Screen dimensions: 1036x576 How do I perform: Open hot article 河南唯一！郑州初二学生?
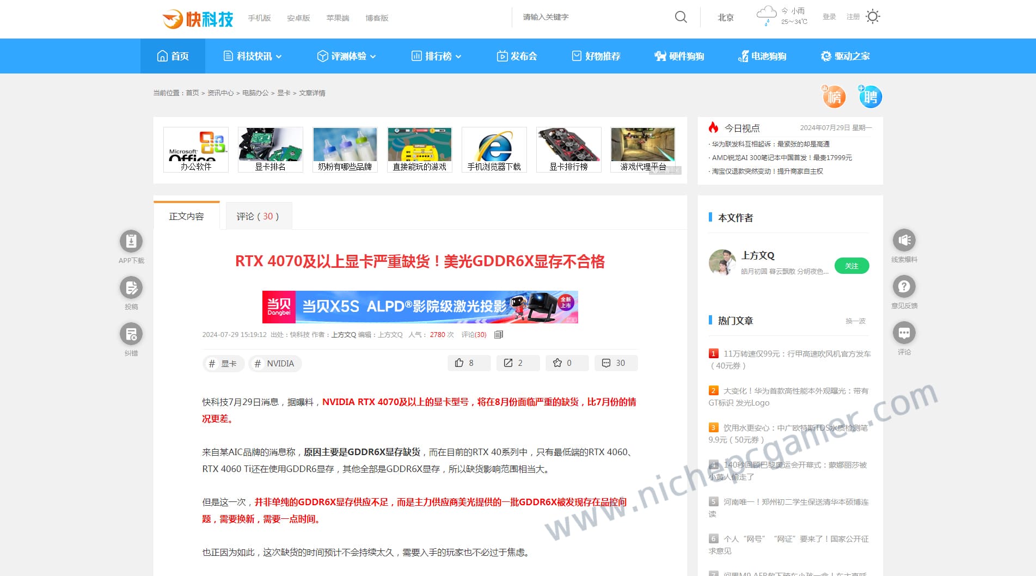(x=789, y=508)
